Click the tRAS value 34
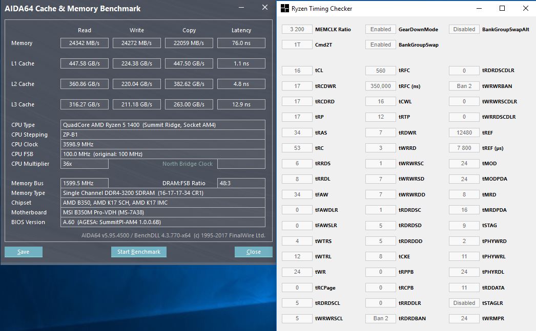Viewport: 536px width, 331px height. coord(297,133)
